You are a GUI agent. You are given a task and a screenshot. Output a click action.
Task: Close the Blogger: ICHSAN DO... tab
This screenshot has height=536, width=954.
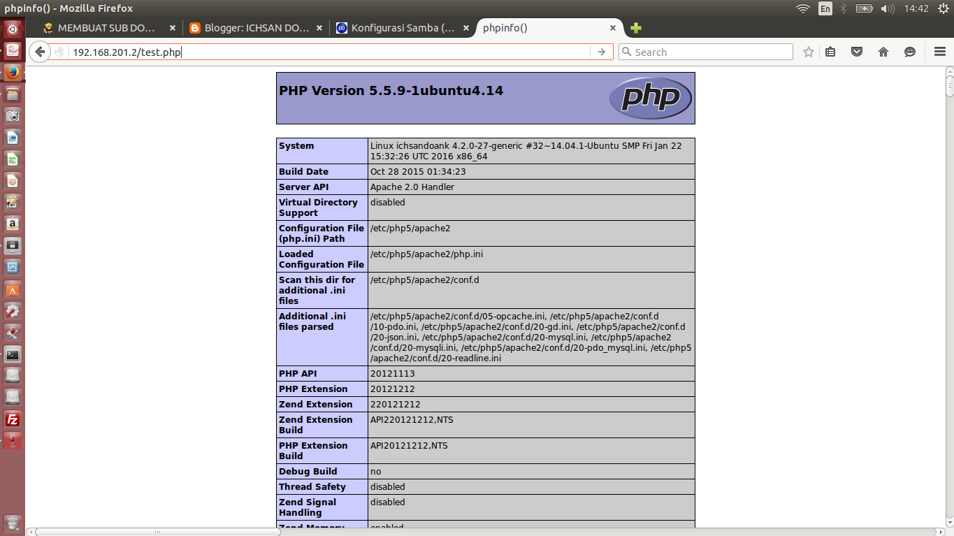[x=319, y=28]
